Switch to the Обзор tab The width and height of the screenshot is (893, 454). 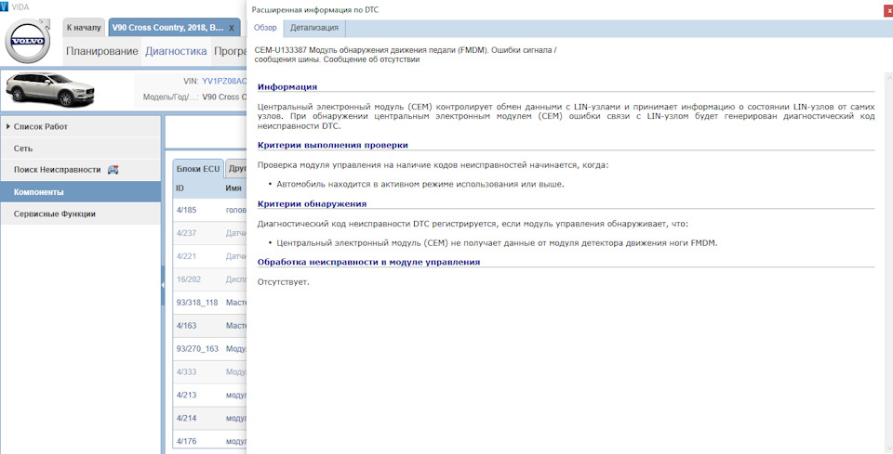pyautogui.click(x=265, y=28)
